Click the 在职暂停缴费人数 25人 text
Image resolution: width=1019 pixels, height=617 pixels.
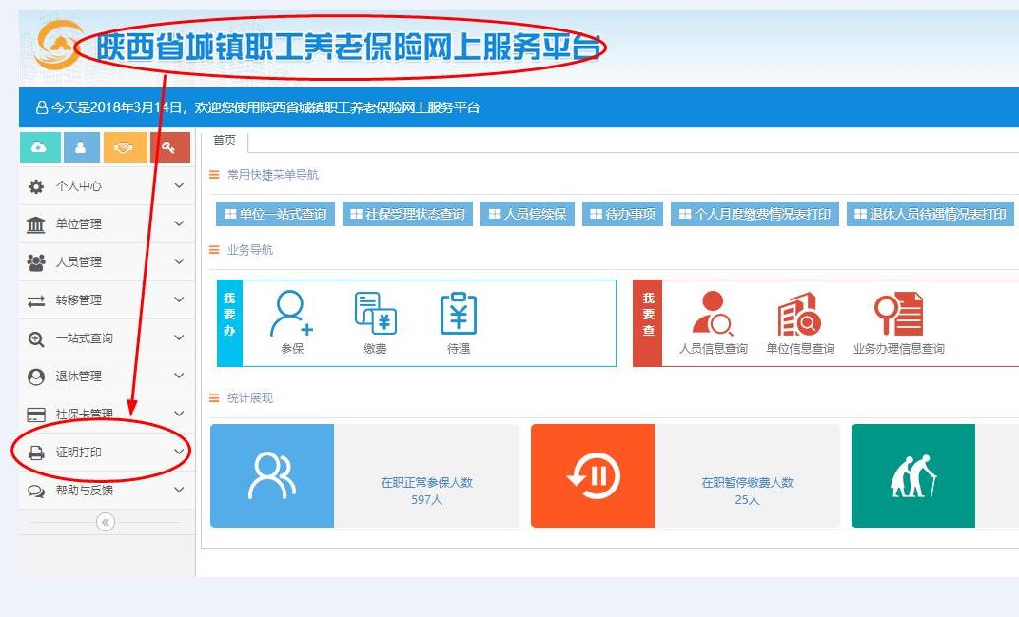[x=747, y=491]
